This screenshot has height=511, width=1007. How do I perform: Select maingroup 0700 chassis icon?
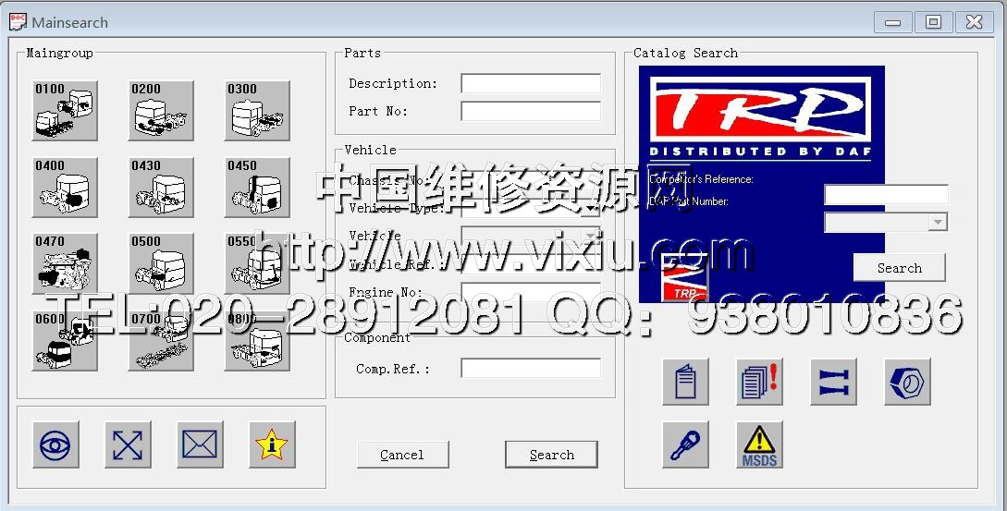coord(161,340)
